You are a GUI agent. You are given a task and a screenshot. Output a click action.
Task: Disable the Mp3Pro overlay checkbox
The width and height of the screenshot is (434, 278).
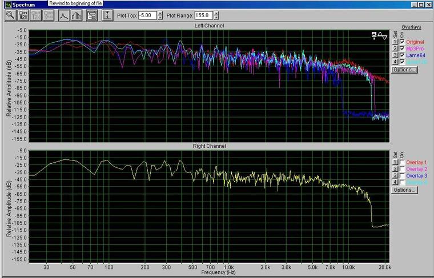[402, 49]
